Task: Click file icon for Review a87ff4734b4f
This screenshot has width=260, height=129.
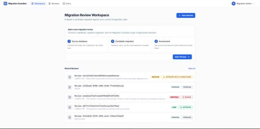Action: 70,107
